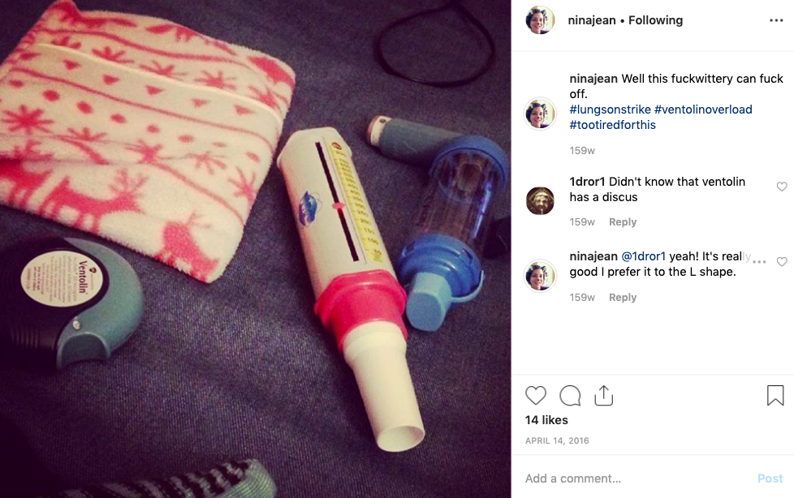This screenshot has width=794, height=498.
Task: Like 1dror1's ventolin discus comment
Action: (782, 187)
